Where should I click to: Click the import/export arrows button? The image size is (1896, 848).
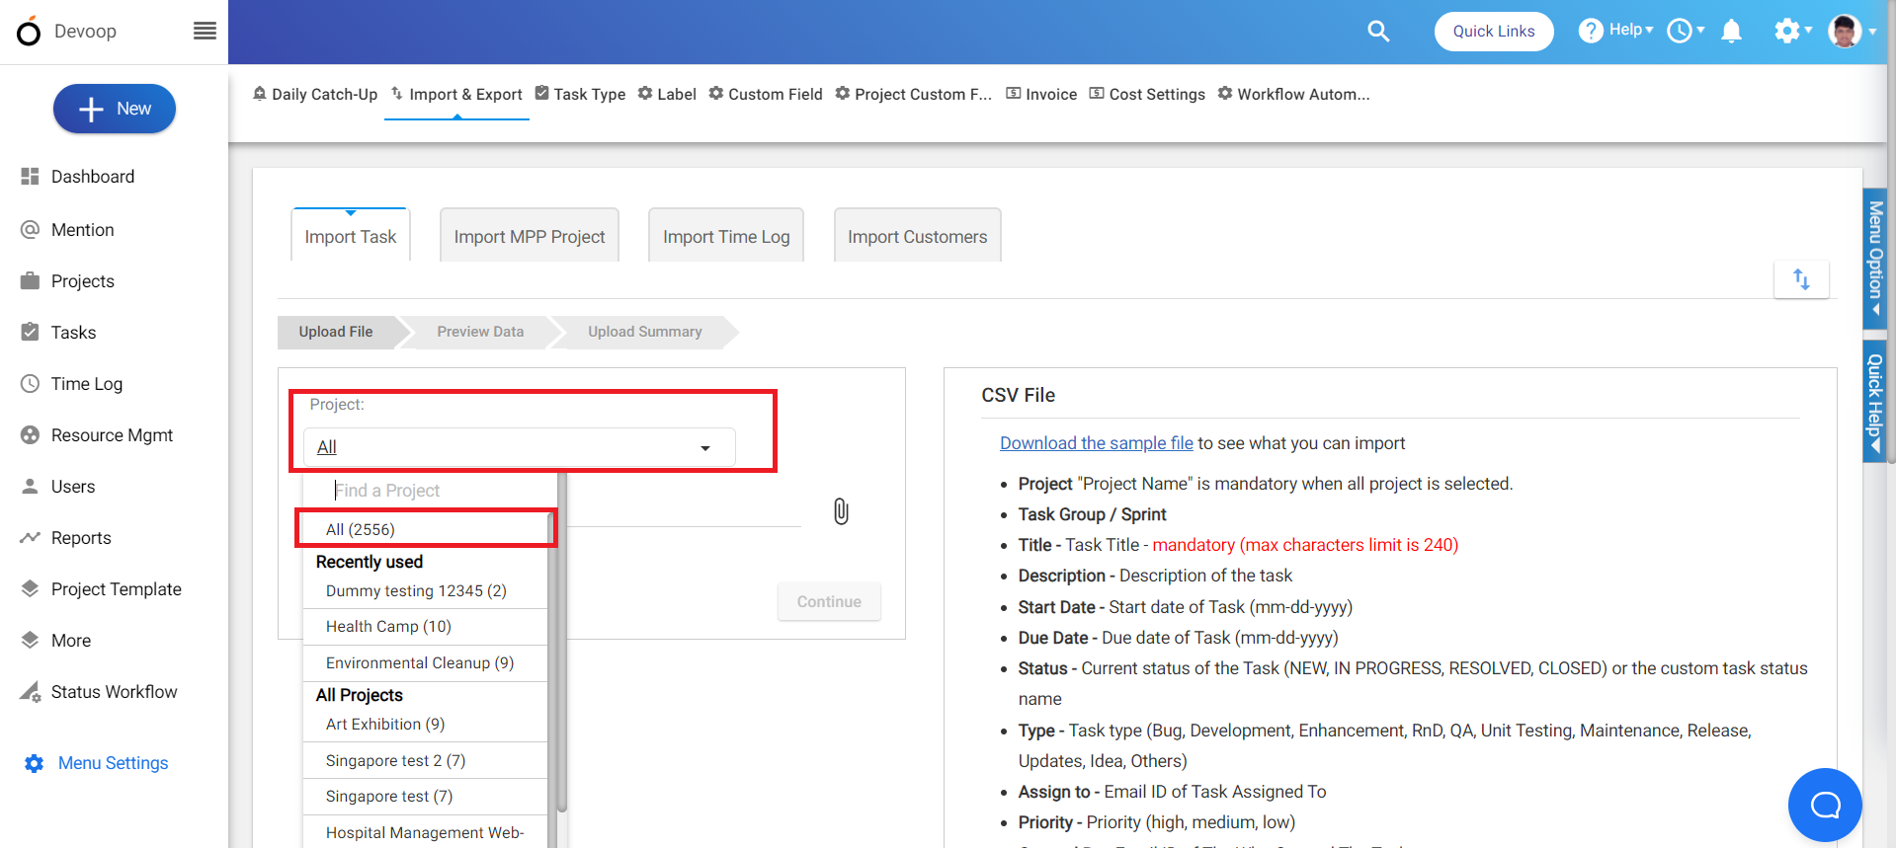1801,279
